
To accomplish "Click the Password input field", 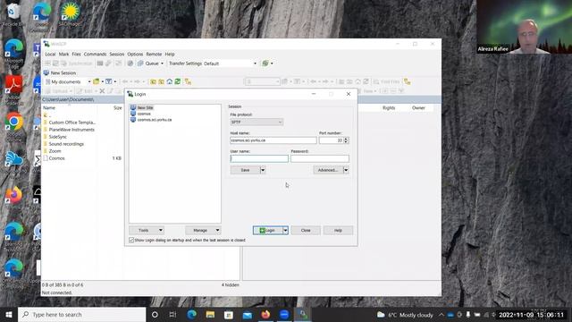I will point(320,158).
